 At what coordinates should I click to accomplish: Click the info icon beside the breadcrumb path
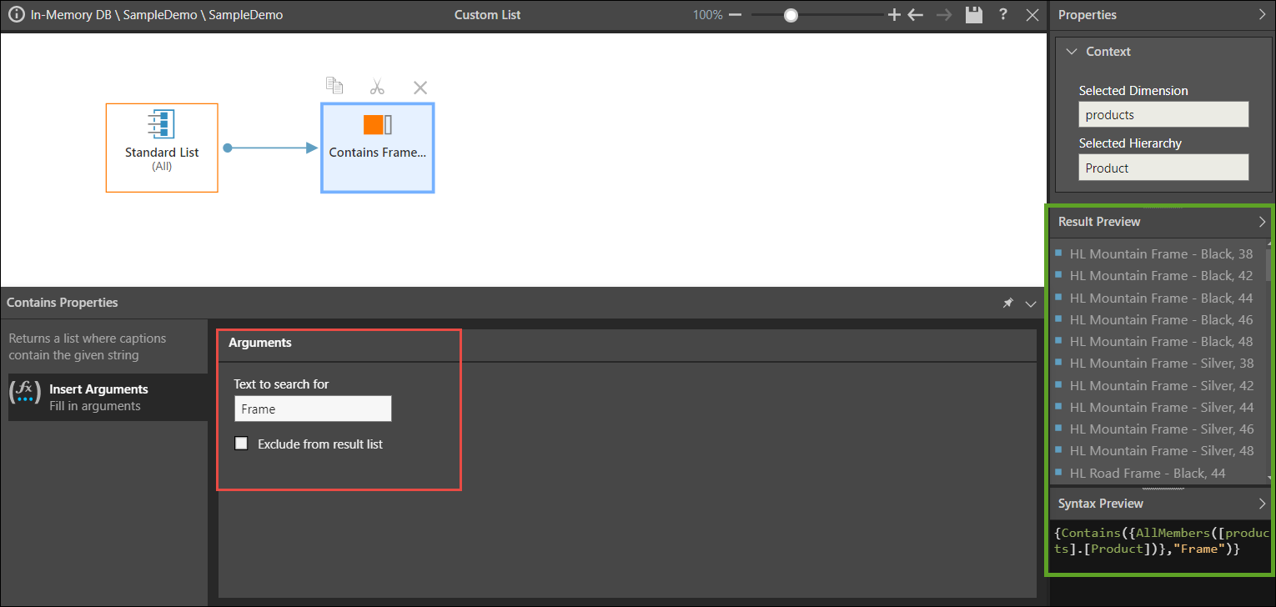tap(16, 15)
